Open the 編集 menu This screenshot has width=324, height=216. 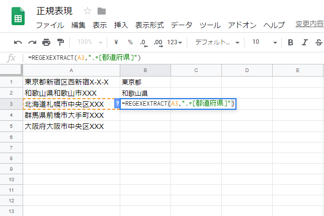point(78,25)
